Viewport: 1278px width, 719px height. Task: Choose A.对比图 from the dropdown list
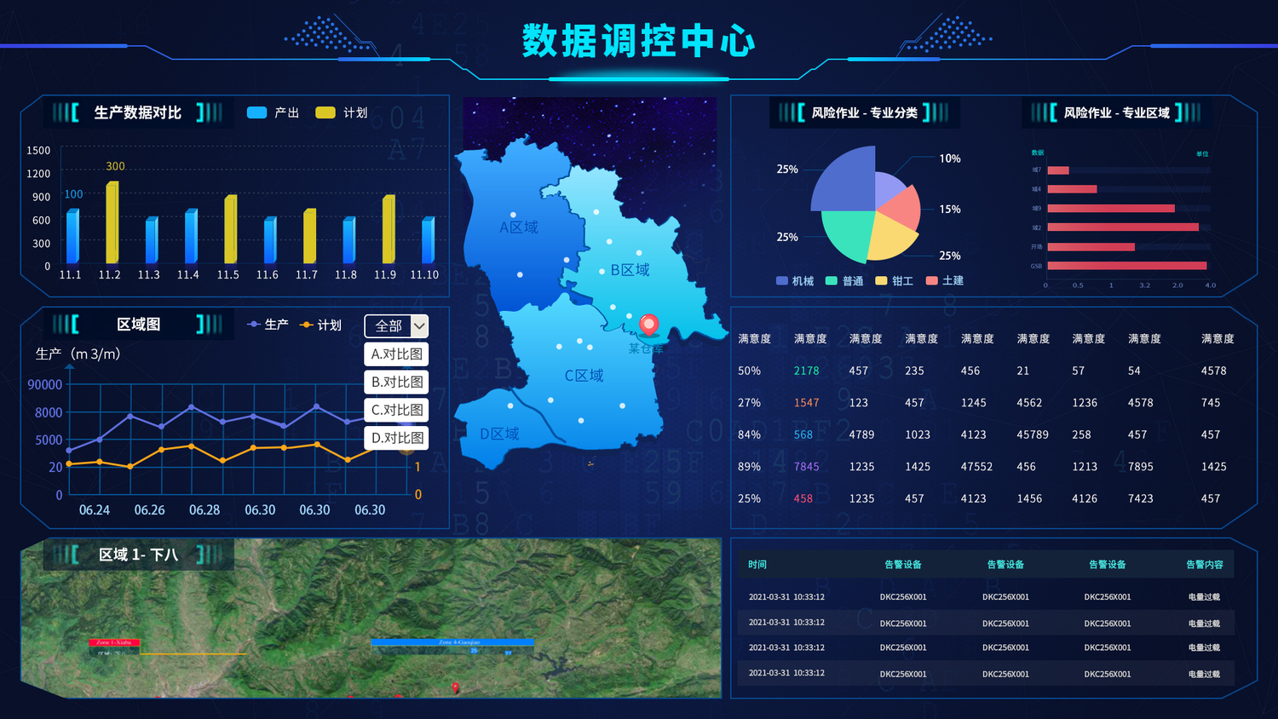(396, 354)
